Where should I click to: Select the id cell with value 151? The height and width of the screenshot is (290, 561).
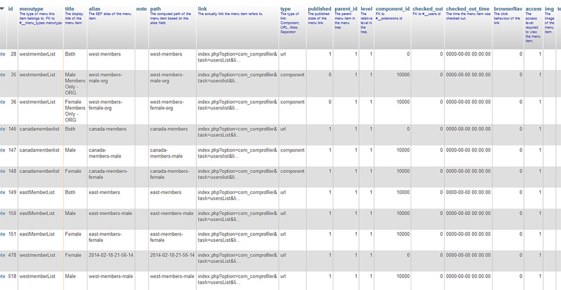coord(12,234)
